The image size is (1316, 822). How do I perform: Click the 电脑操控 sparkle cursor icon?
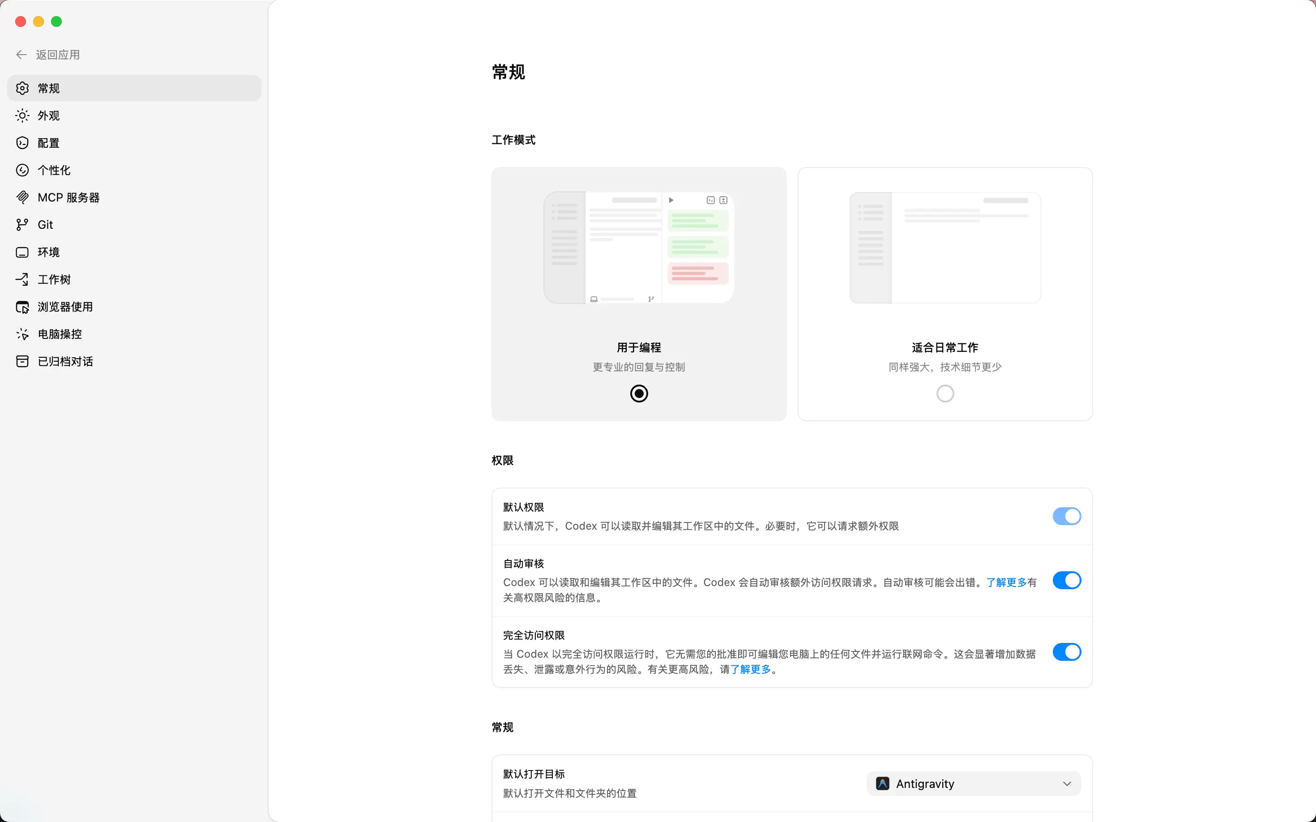point(22,334)
